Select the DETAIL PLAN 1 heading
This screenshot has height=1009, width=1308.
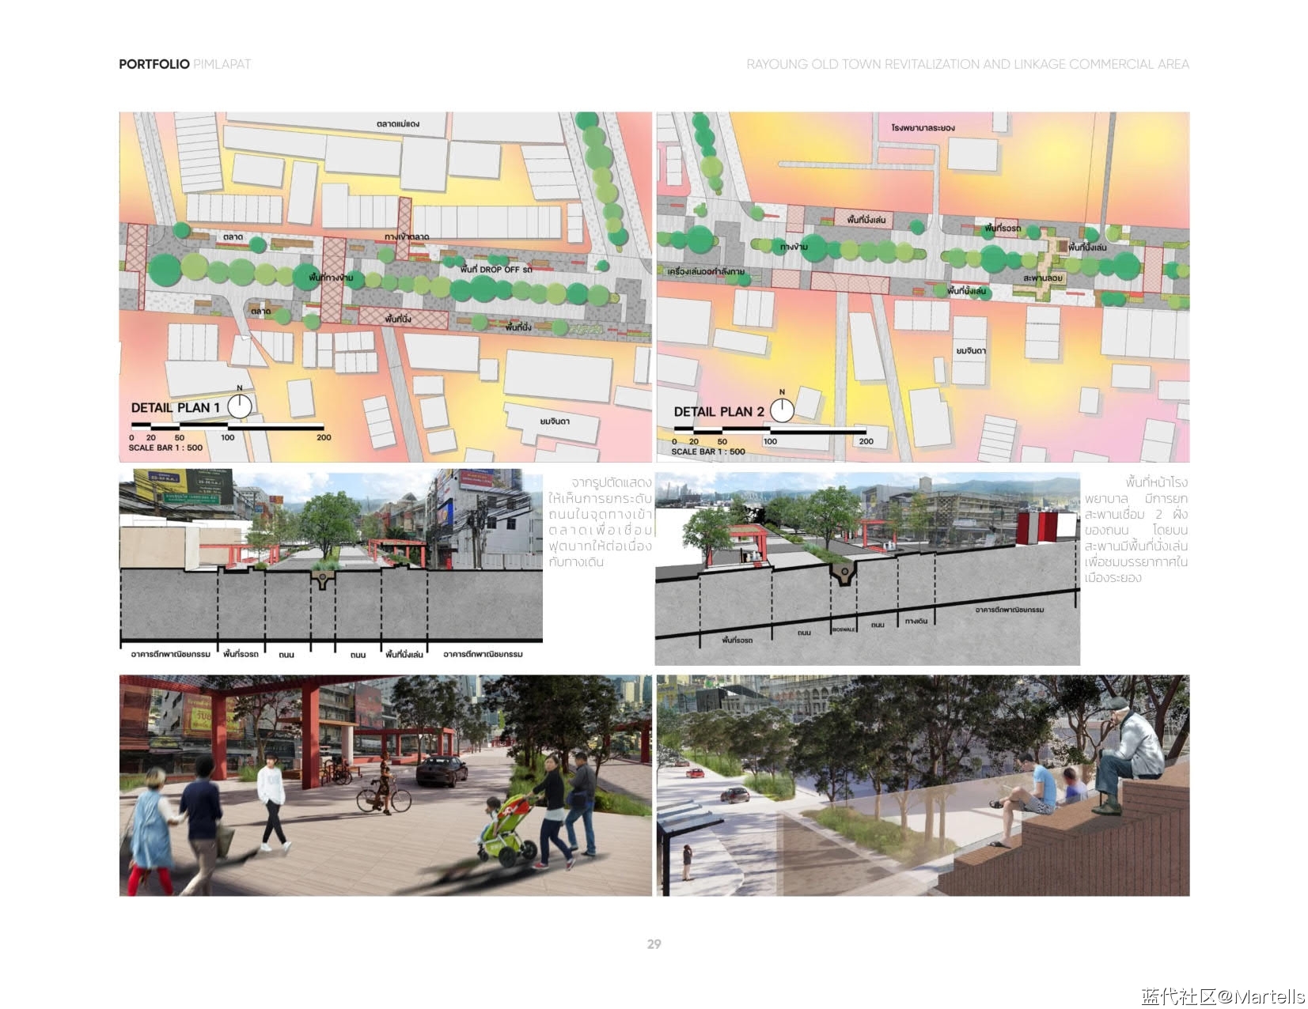176,408
